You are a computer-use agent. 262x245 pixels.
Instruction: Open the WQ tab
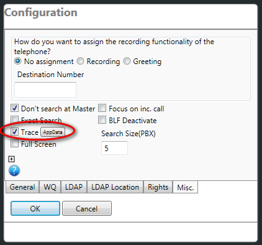[x=50, y=187]
